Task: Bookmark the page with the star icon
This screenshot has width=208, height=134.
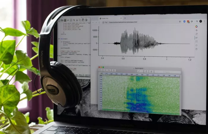Action: coord(180,21)
